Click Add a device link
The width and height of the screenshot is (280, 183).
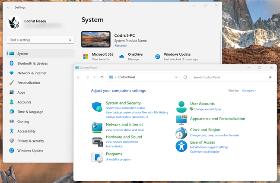pos(114,146)
